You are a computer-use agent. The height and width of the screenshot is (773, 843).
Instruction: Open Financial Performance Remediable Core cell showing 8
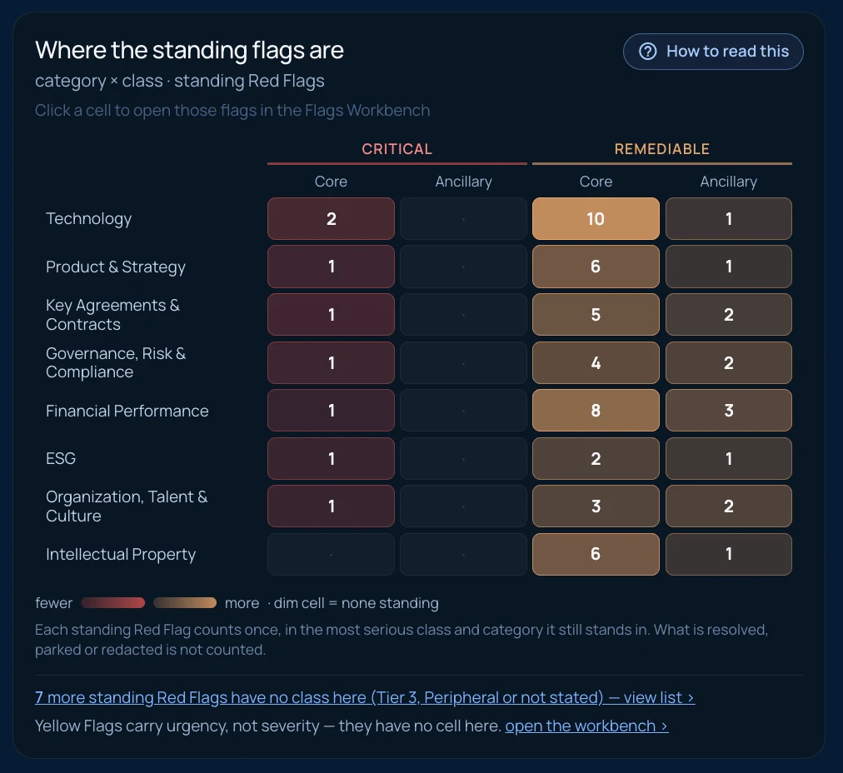click(x=596, y=410)
